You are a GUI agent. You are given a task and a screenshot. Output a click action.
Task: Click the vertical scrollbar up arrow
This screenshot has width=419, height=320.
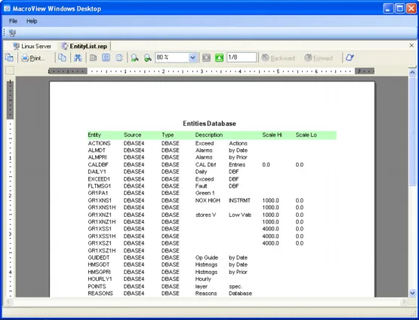click(x=412, y=72)
